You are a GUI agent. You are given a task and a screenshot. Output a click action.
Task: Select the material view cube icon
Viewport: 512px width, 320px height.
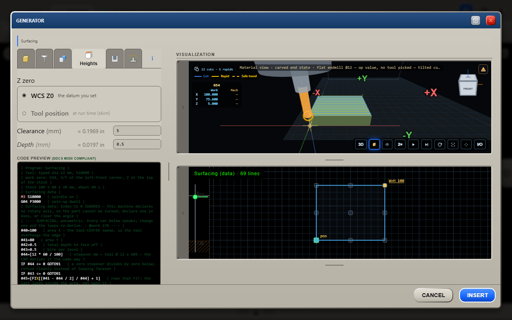pyautogui.click(x=374, y=144)
